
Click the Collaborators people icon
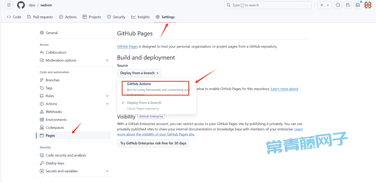tap(42, 52)
